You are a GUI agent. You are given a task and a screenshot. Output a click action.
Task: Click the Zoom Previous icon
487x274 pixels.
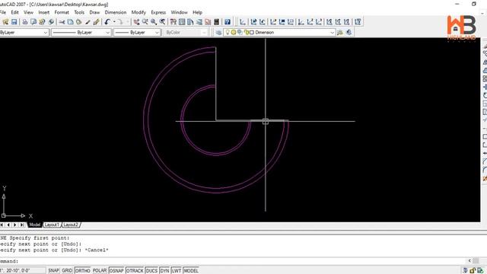tap(162, 22)
